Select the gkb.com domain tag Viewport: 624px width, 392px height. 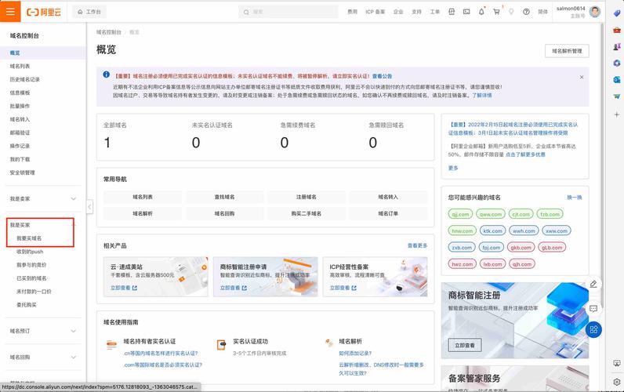point(521,248)
